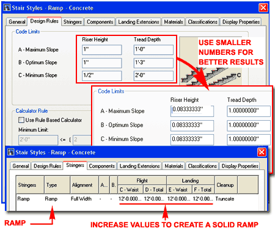Click Minimum Slope Tread Depth 1.00000000" field
This screenshot has width=275, height=231.
pyautogui.click(x=249, y=140)
